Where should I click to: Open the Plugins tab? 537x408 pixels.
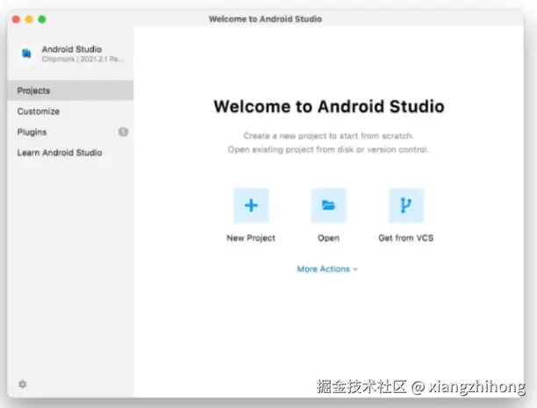[x=70, y=132]
